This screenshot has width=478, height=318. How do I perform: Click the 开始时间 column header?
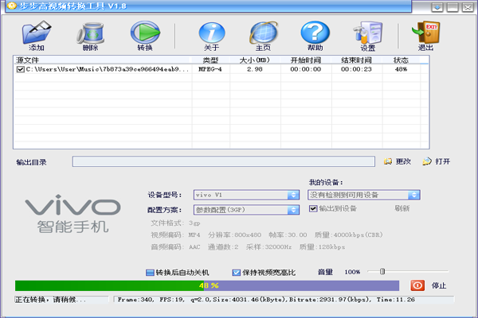[x=306, y=60]
